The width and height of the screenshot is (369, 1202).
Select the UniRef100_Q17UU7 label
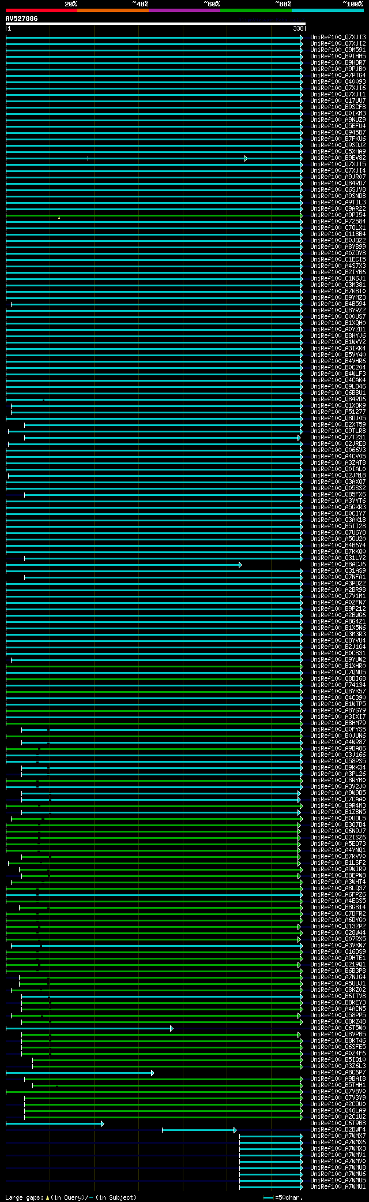click(338, 100)
